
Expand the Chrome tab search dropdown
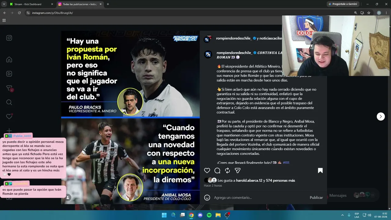tap(4, 4)
